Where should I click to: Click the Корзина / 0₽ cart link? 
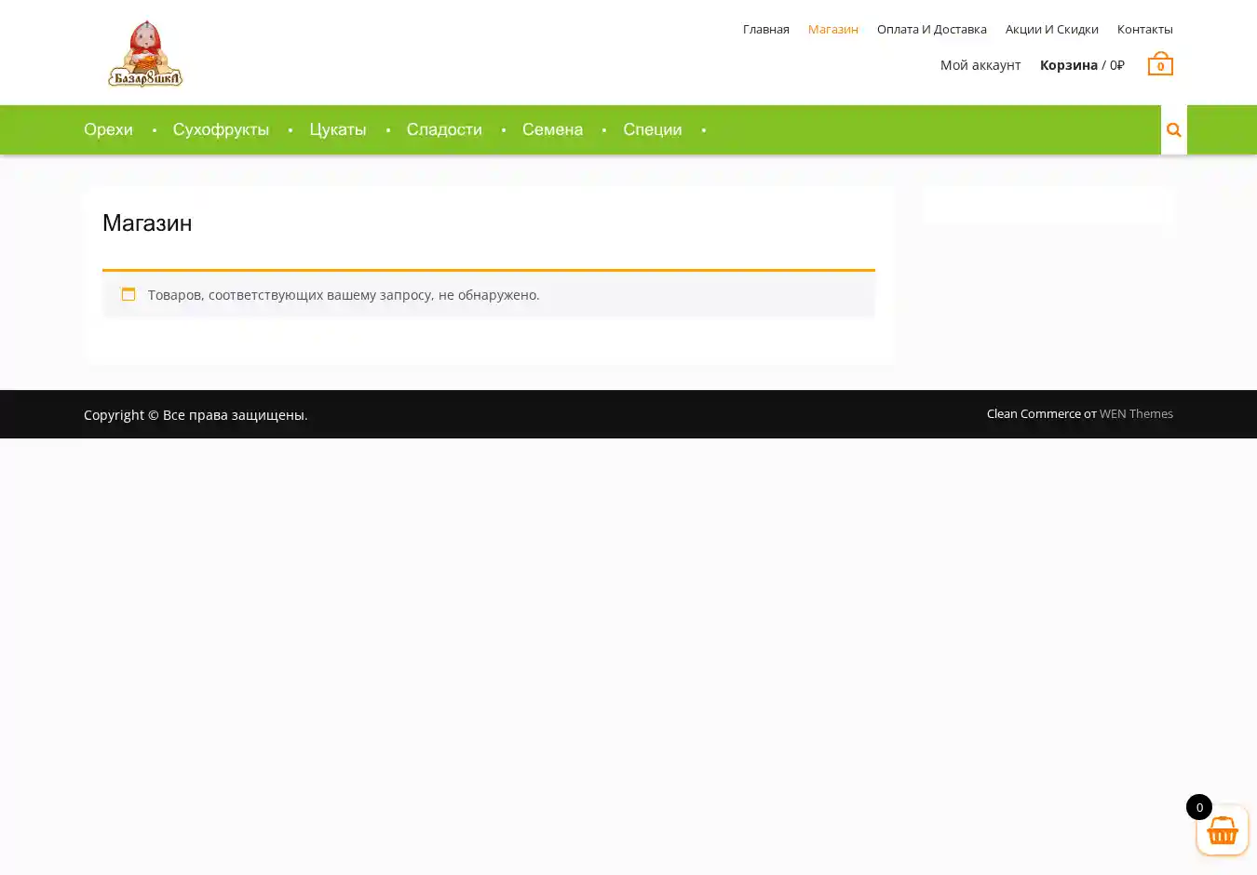click(x=1081, y=65)
